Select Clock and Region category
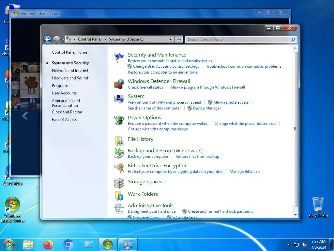This screenshot has width=334, height=251. tap(67, 112)
